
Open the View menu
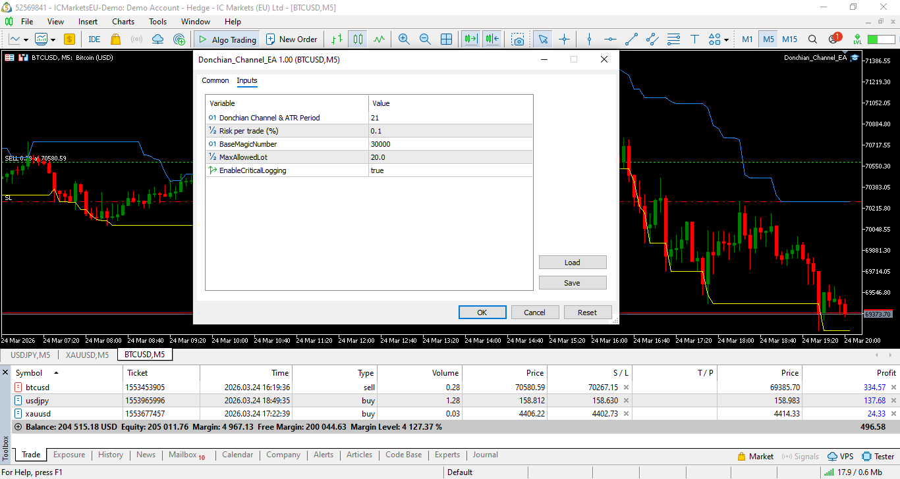(56, 22)
